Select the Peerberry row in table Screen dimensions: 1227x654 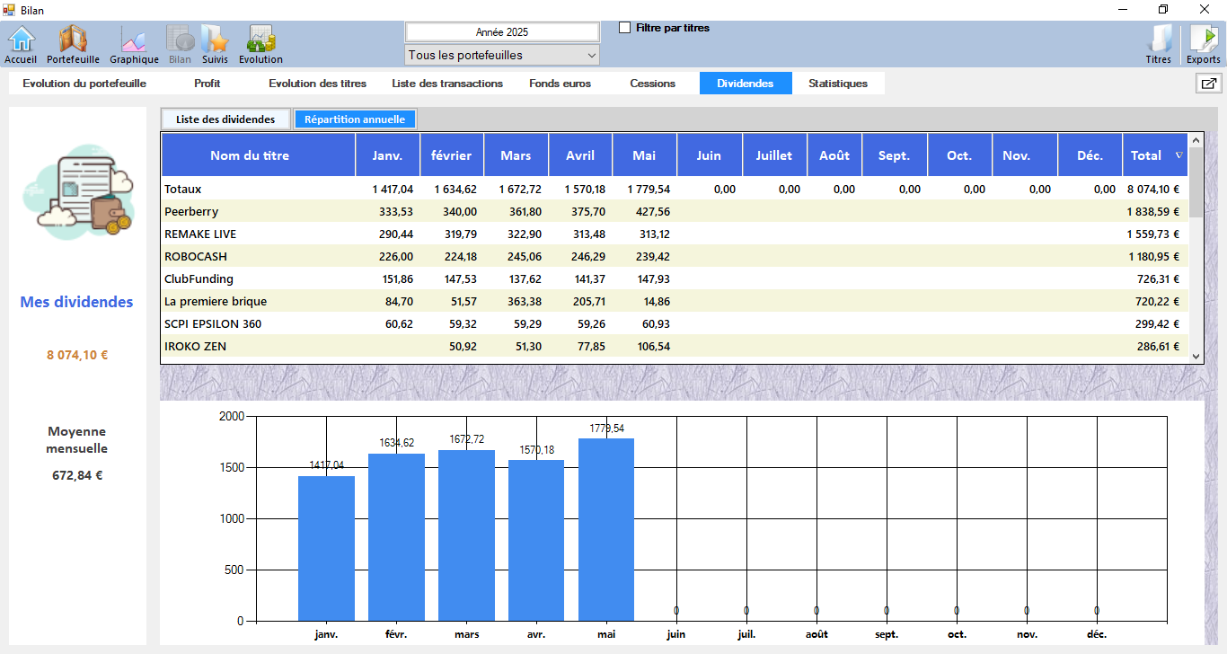tap(191, 212)
